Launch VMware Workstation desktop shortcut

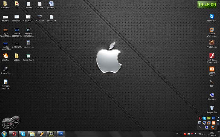212,32
